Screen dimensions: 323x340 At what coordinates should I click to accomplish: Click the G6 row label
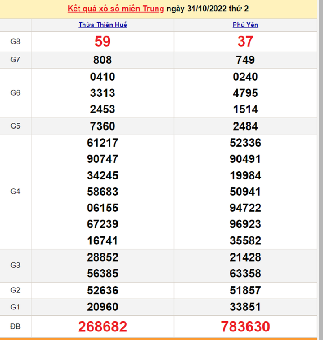point(15,93)
